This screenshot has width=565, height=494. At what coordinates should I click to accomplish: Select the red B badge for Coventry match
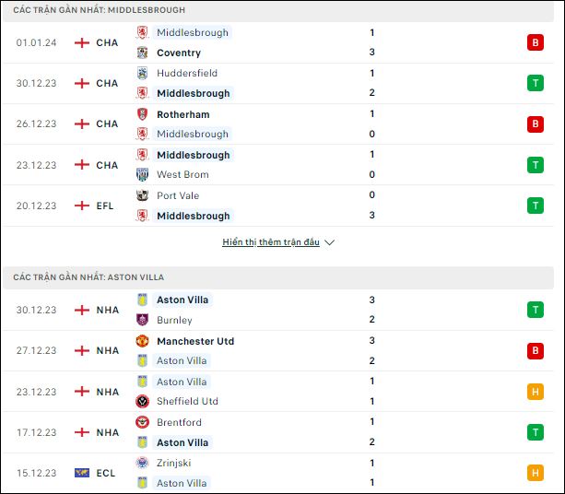[536, 42]
